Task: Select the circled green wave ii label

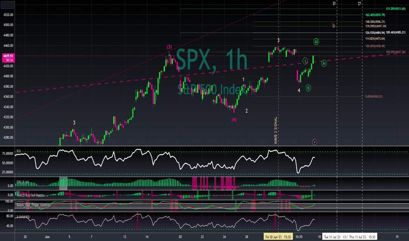Action: tap(308, 88)
